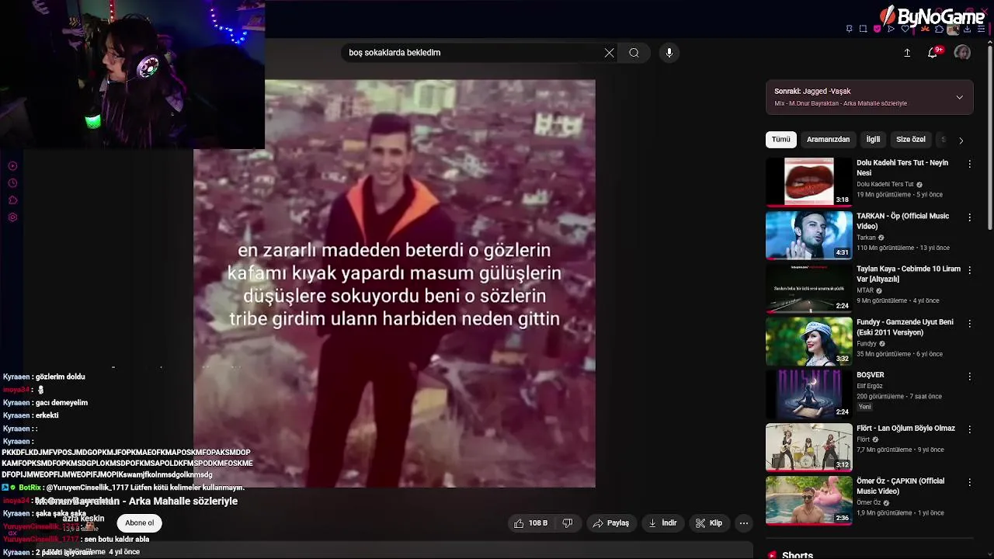994x559 pixels.
Task: Open Dolu Kadehi Ters Tut video thumbnail
Action: coord(808,182)
